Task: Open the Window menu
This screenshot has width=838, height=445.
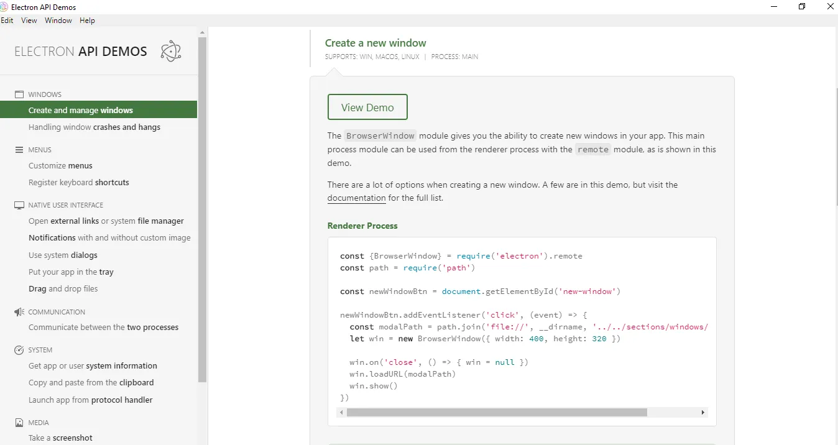Action: pyautogui.click(x=58, y=21)
